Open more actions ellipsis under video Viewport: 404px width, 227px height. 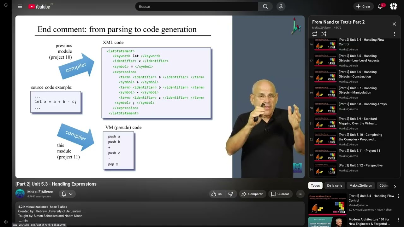pos(300,194)
